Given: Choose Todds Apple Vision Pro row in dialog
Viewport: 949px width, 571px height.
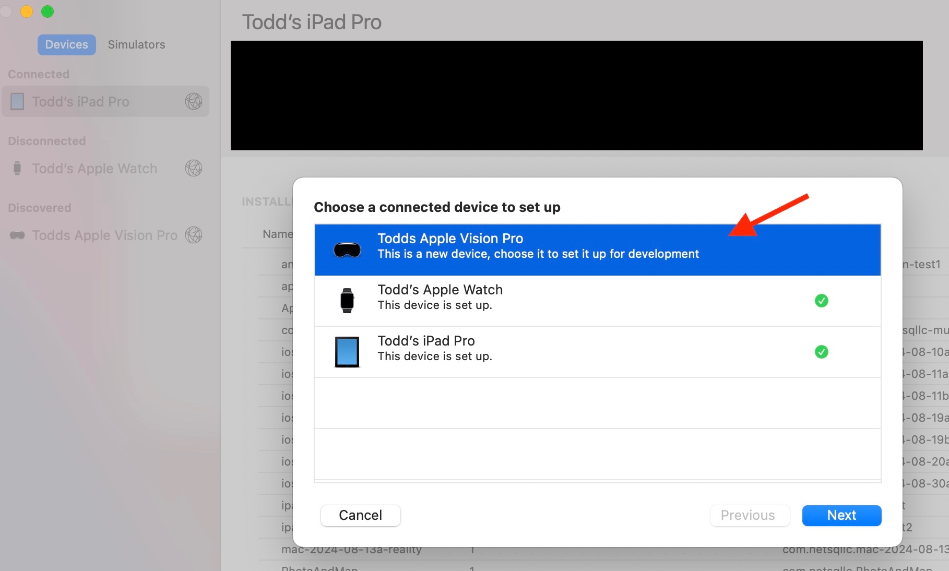Looking at the screenshot, I should point(597,250).
